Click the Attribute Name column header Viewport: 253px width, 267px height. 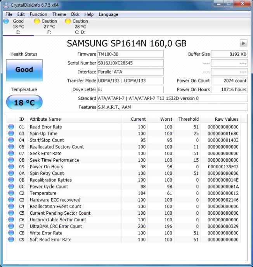pyautogui.click(x=74, y=119)
